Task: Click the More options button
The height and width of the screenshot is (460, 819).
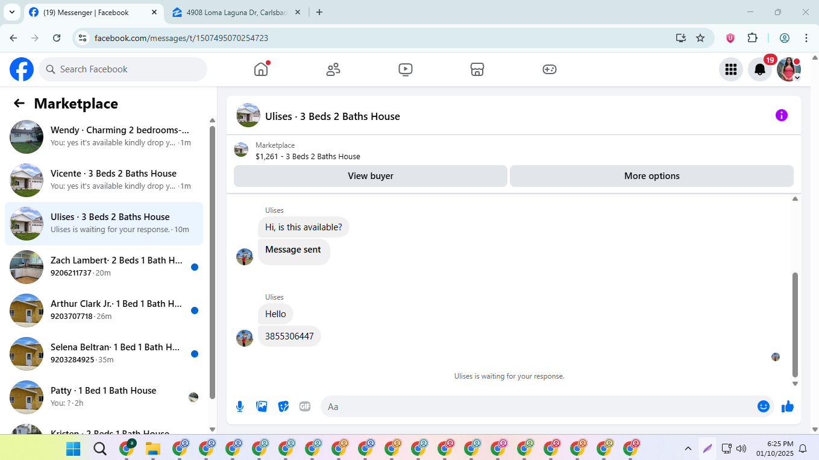Action: click(x=652, y=176)
